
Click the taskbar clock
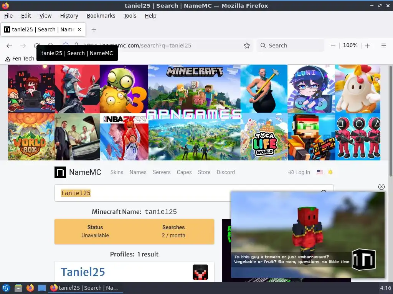tap(385, 288)
